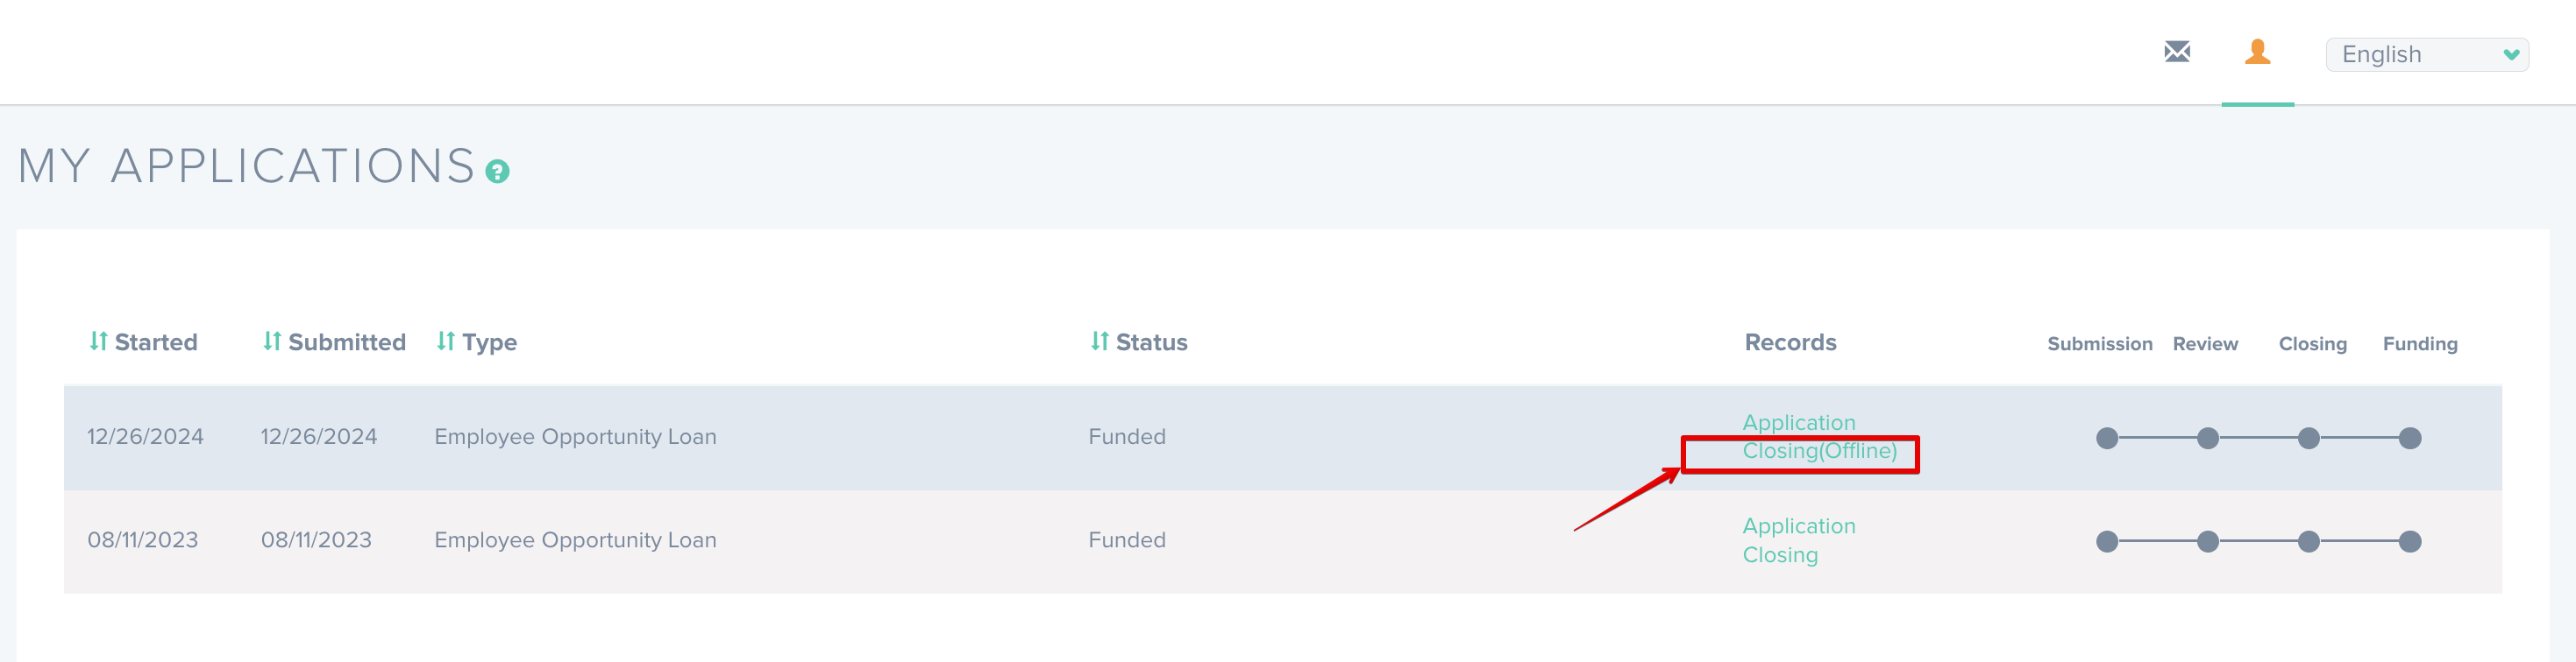Click Review step dot in 2024 row

pyautogui.click(x=2208, y=439)
